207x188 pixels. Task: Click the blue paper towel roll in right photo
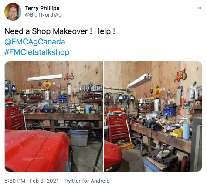186,131
